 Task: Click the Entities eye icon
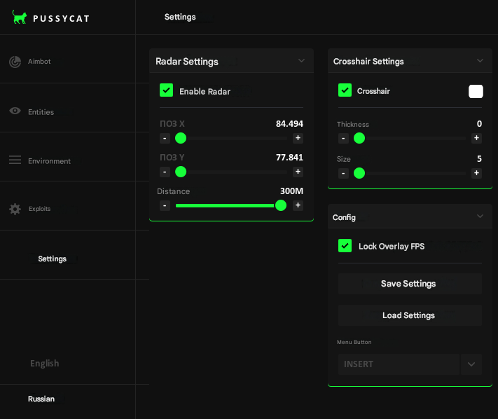coord(15,111)
